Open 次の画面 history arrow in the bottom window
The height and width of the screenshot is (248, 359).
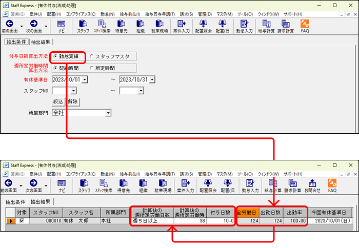[46, 186]
